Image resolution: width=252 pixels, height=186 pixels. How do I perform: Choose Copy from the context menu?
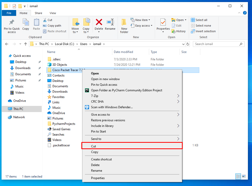[132, 152]
